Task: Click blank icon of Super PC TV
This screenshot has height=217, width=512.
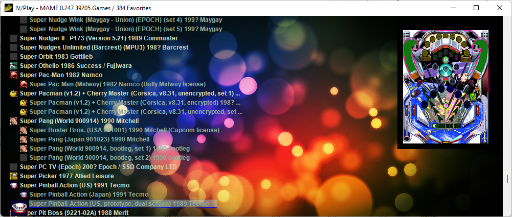Action: (14, 167)
